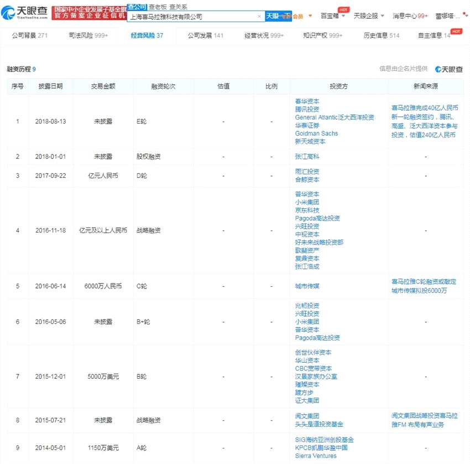Screen dimensions: 470x464
Task: Open 证大集团 investor link
Action: 307,401
